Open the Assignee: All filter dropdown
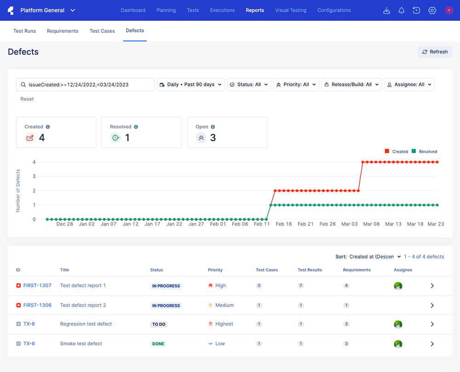 click(x=409, y=85)
